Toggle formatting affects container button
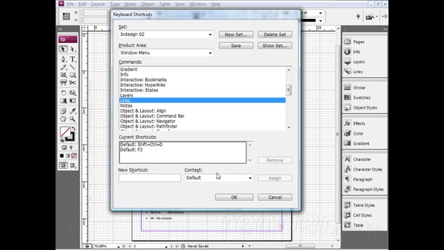This screenshot has width=444, height=250. pyautogui.click(x=65, y=148)
